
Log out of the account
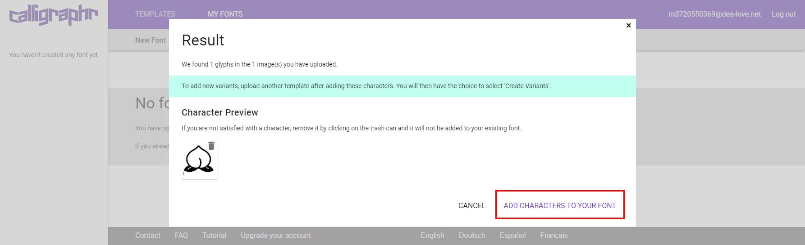(783, 14)
